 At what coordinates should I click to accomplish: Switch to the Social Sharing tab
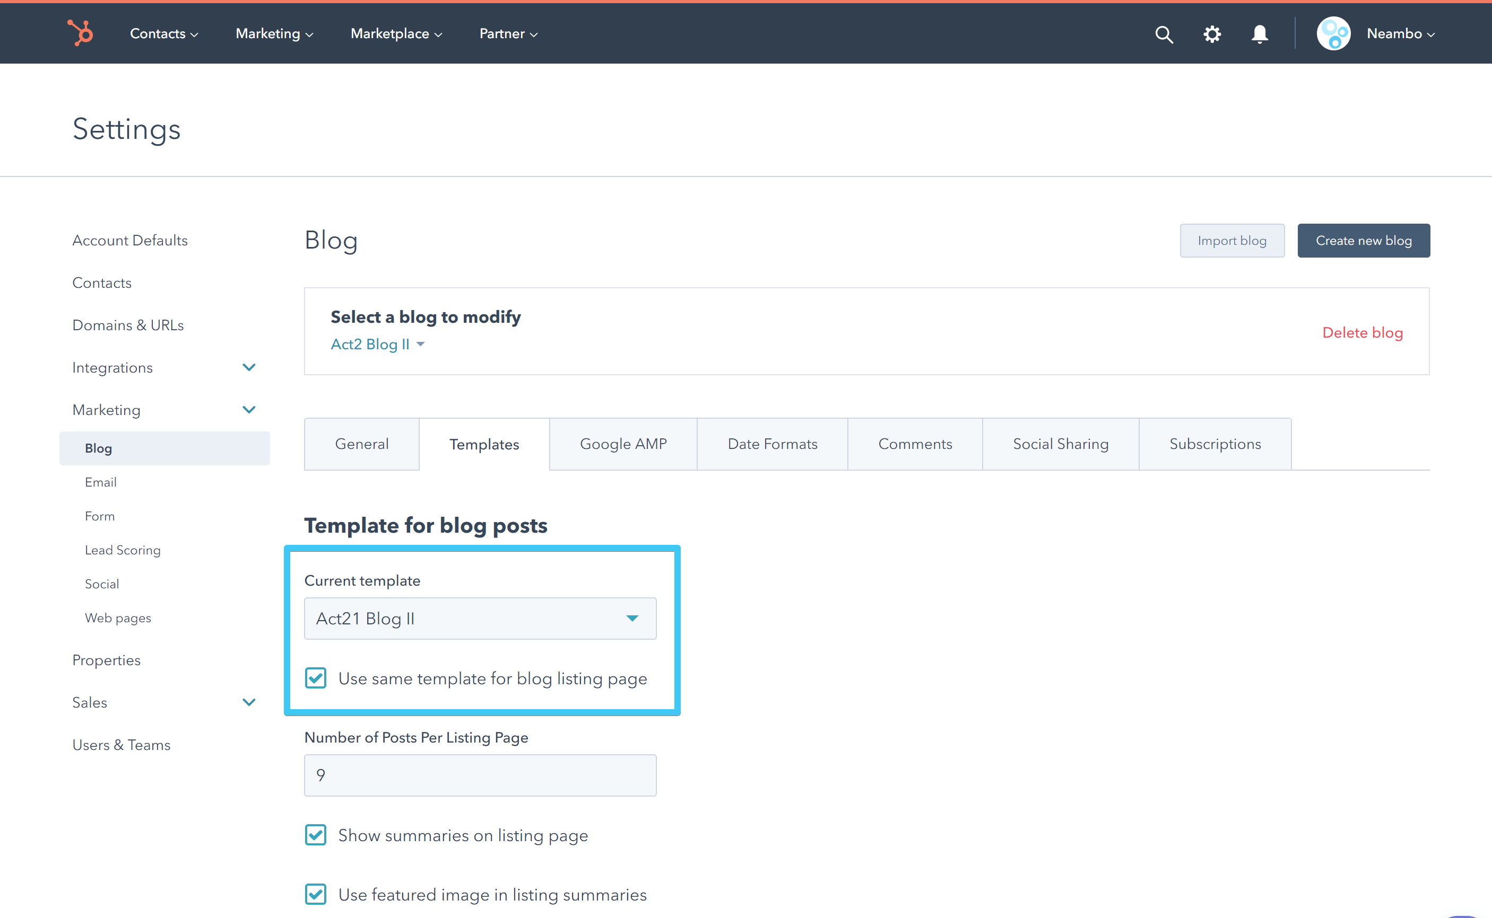coord(1060,444)
